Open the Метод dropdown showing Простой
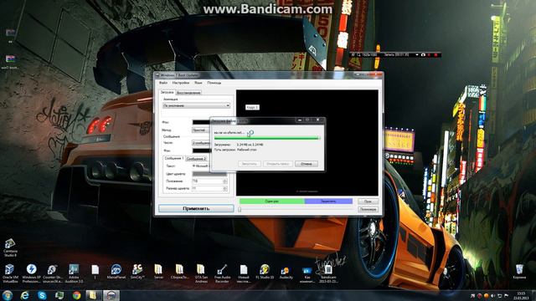536x301 pixels. pyautogui.click(x=201, y=130)
